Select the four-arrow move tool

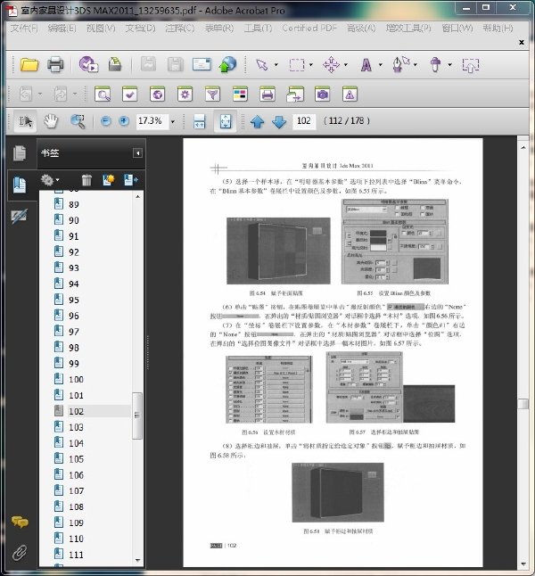331,65
